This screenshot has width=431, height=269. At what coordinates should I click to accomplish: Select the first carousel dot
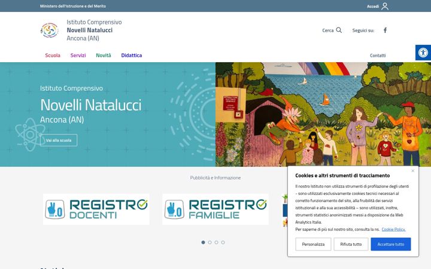click(203, 242)
